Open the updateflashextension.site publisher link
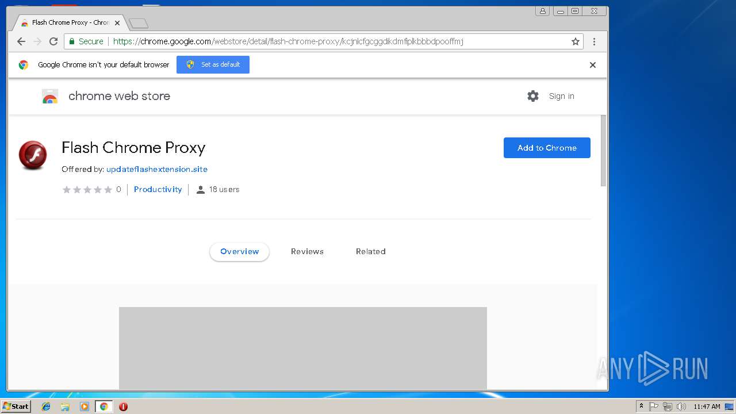The image size is (736, 414). click(x=157, y=169)
